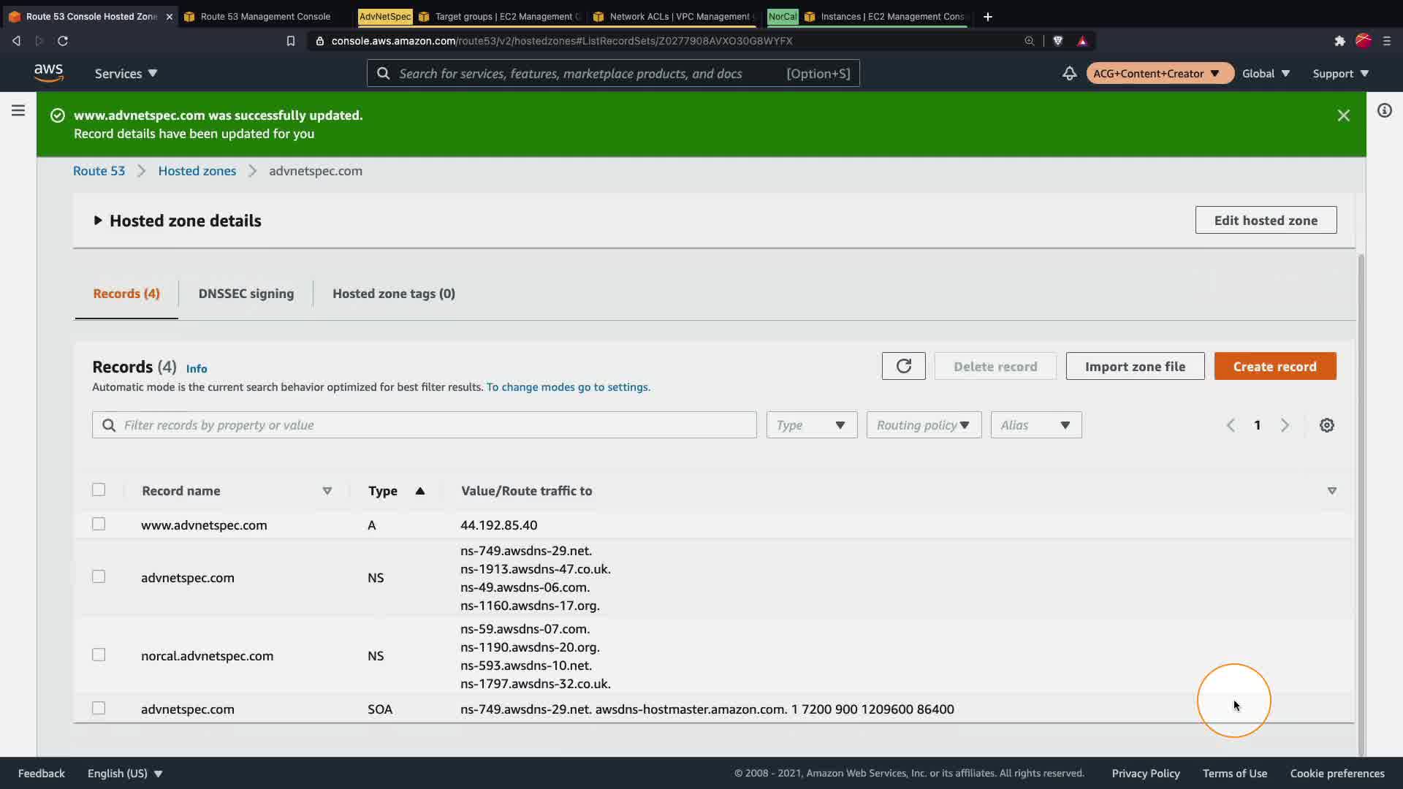
Task: Open the Type filter dropdown
Action: pos(811,425)
